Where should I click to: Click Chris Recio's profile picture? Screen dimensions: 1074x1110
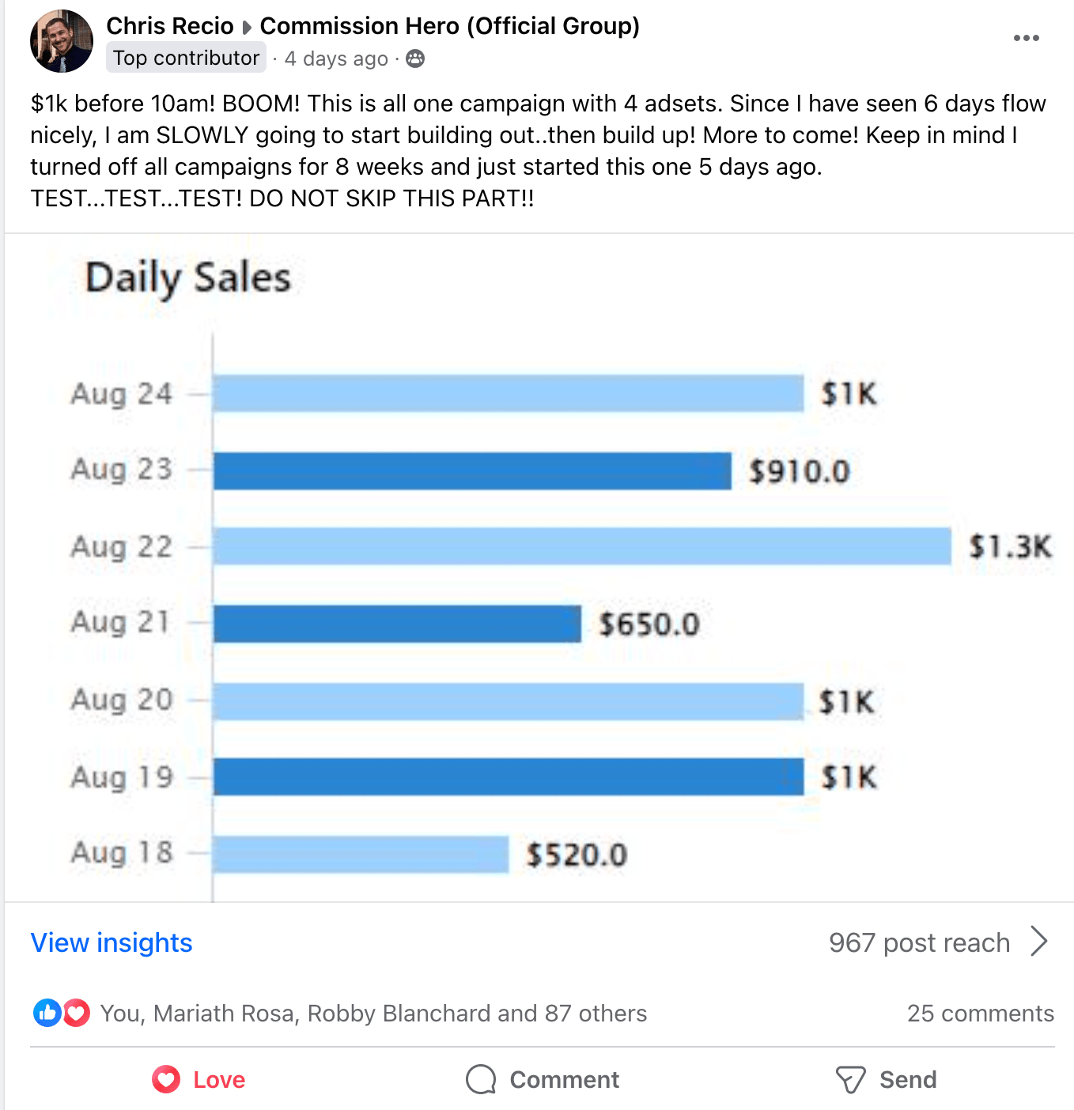(62, 41)
